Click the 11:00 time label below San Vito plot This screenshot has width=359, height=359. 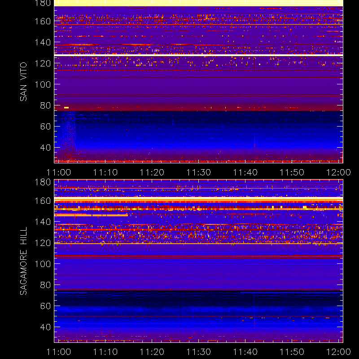[59, 172]
